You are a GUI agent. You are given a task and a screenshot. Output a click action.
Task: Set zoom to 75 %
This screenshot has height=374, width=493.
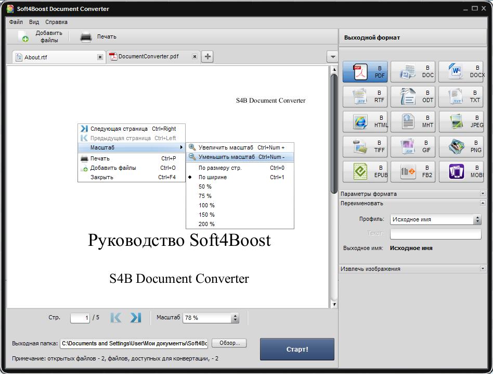(240, 196)
